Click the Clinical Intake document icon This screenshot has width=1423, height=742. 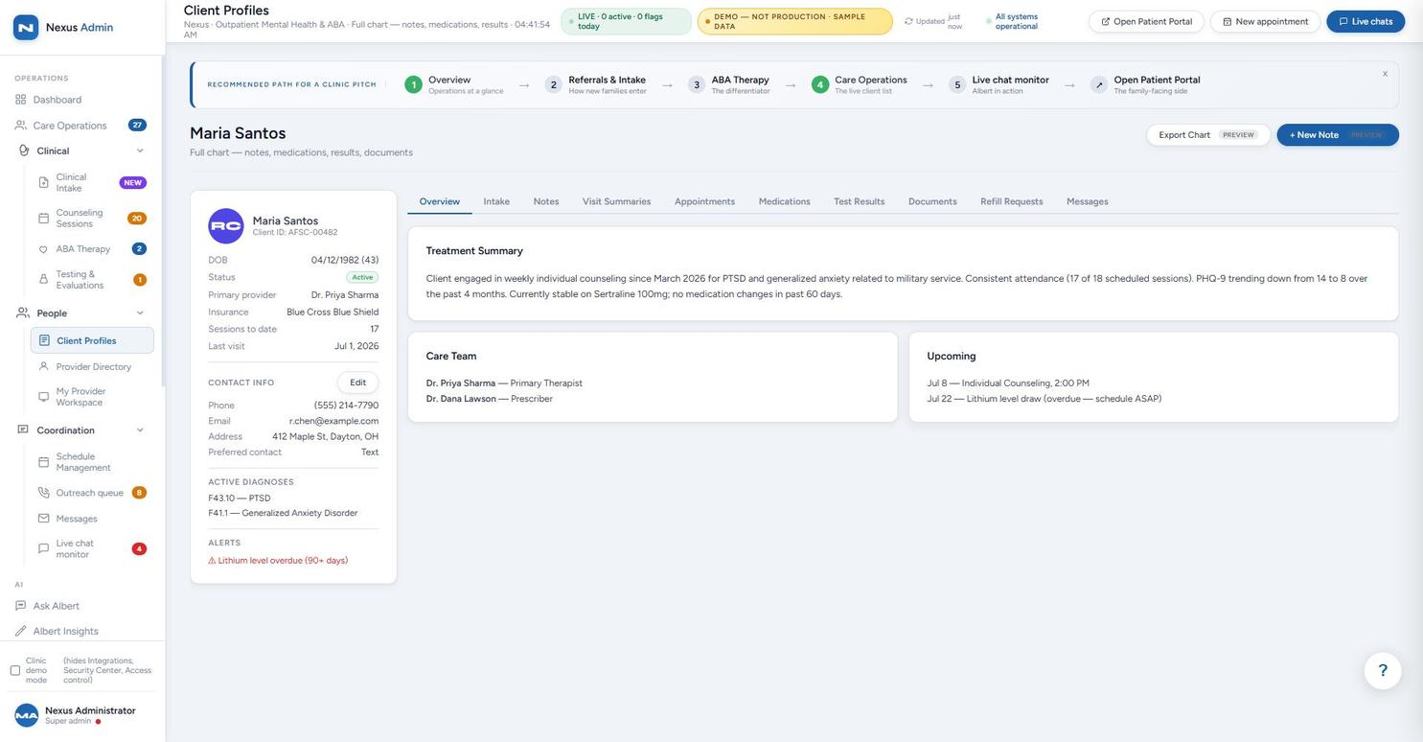coord(43,182)
